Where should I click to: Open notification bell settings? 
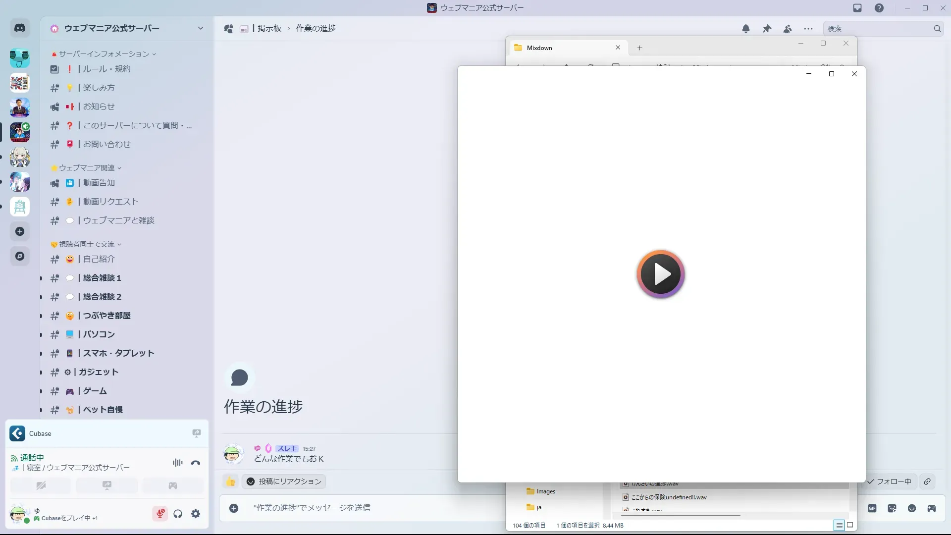746,29
